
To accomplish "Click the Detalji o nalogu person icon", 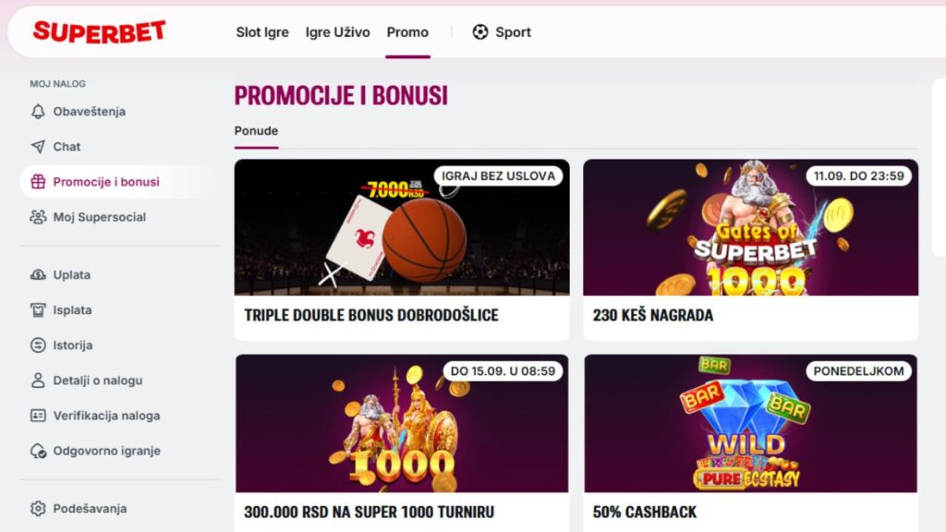I will click(38, 381).
